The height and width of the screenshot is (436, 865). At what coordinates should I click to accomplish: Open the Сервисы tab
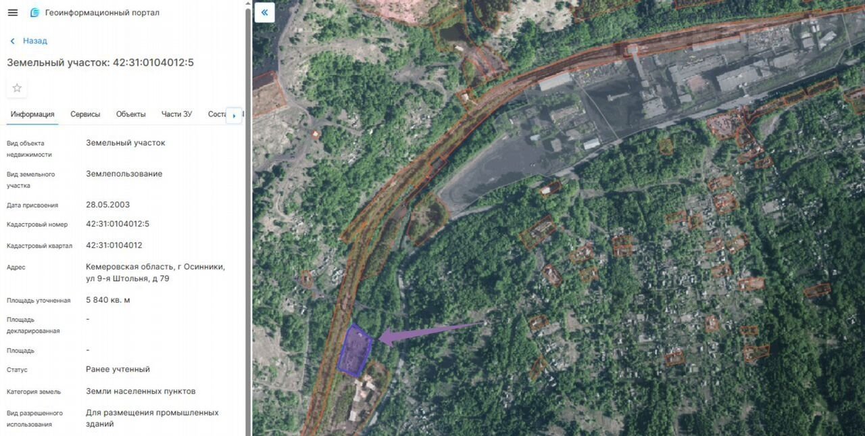(85, 114)
